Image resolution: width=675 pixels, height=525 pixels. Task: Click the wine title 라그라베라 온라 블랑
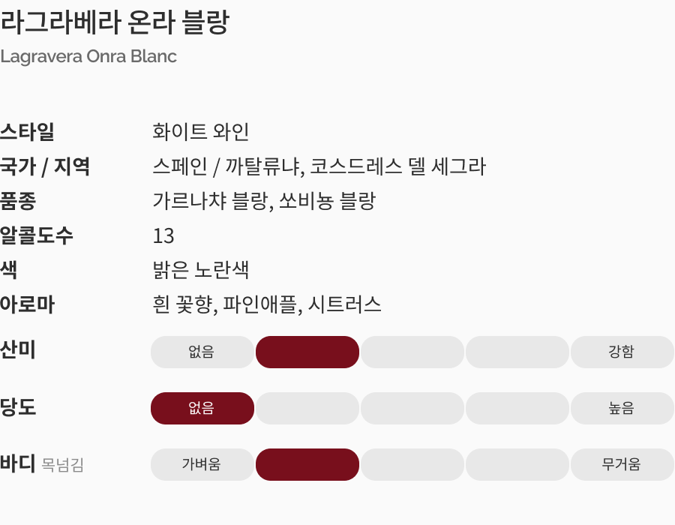pos(114,23)
